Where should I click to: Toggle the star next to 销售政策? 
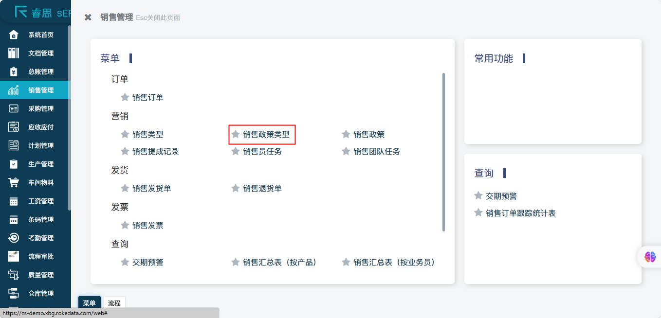coord(346,134)
